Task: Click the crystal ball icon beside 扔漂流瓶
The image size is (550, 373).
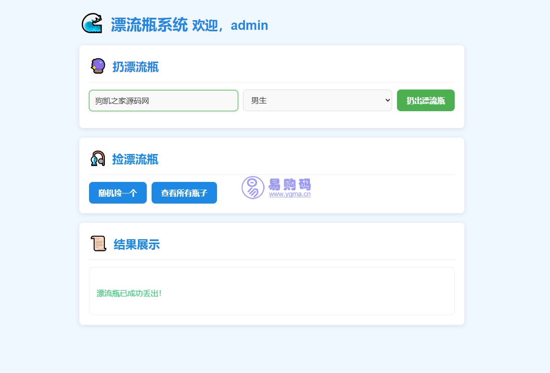Action: pos(98,66)
